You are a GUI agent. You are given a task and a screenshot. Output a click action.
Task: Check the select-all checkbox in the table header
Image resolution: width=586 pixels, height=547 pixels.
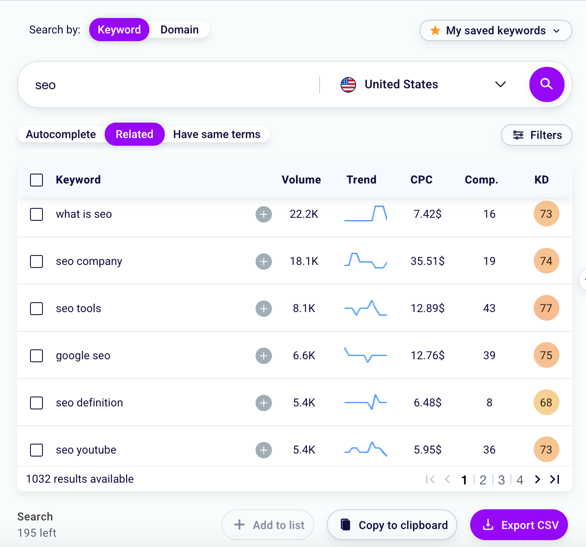click(x=36, y=180)
